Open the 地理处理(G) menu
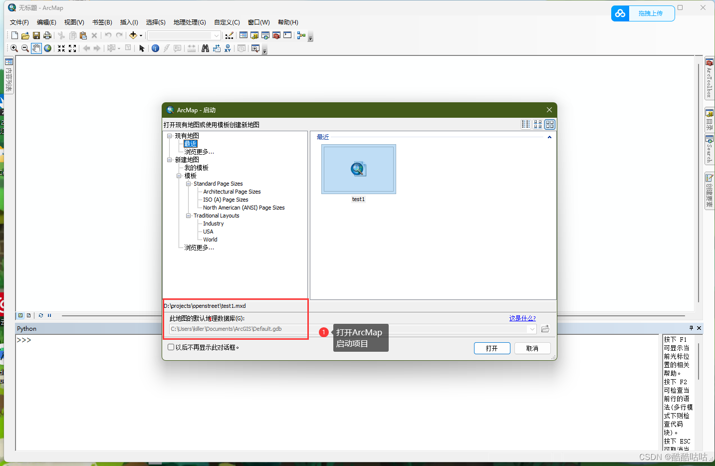 (190, 22)
